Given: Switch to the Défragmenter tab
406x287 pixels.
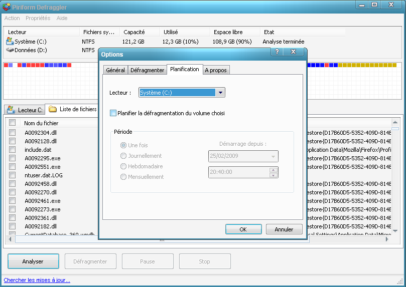Looking at the screenshot, I should (x=148, y=70).
